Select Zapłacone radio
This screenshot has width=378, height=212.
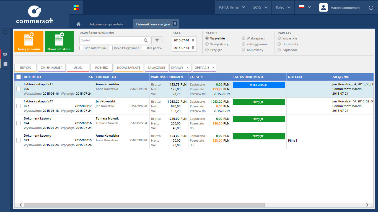point(279,50)
